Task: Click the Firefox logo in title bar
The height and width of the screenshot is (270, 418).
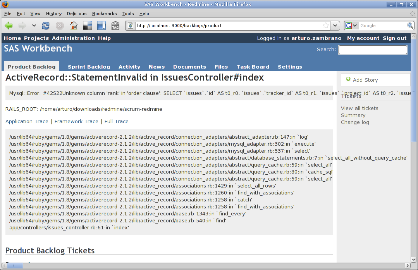Action: pyautogui.click(x=5, y=4)
